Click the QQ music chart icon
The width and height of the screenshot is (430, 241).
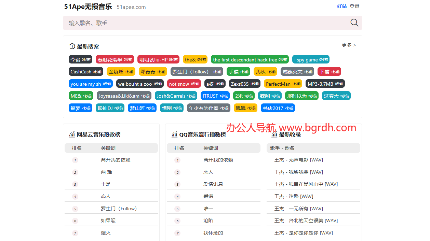click(x=174, y=134)
